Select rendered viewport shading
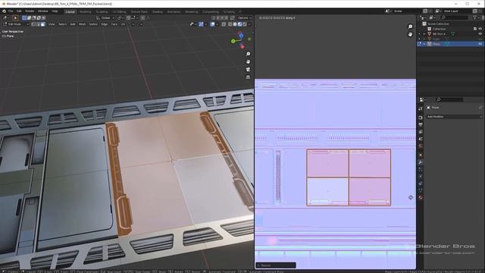The image size is (485, 273). (x=245, y=24)
